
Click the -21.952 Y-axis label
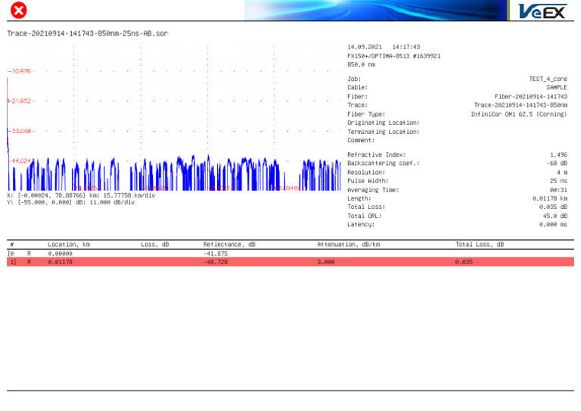pyautogui.click(x=20, y=101)
